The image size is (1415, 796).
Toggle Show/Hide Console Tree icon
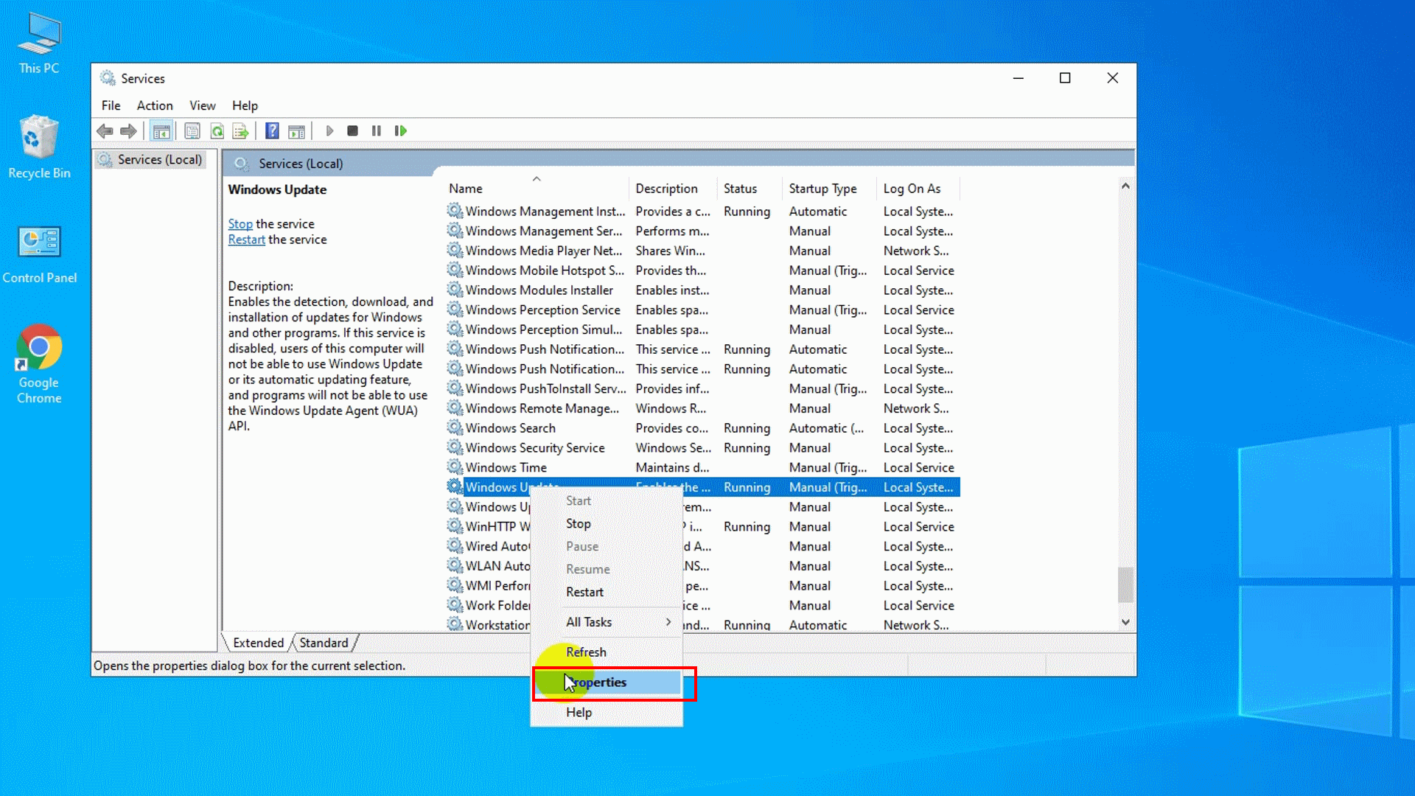pos(161,131)
